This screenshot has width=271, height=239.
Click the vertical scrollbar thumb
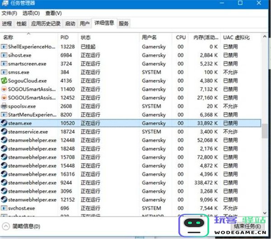(265, 131)
